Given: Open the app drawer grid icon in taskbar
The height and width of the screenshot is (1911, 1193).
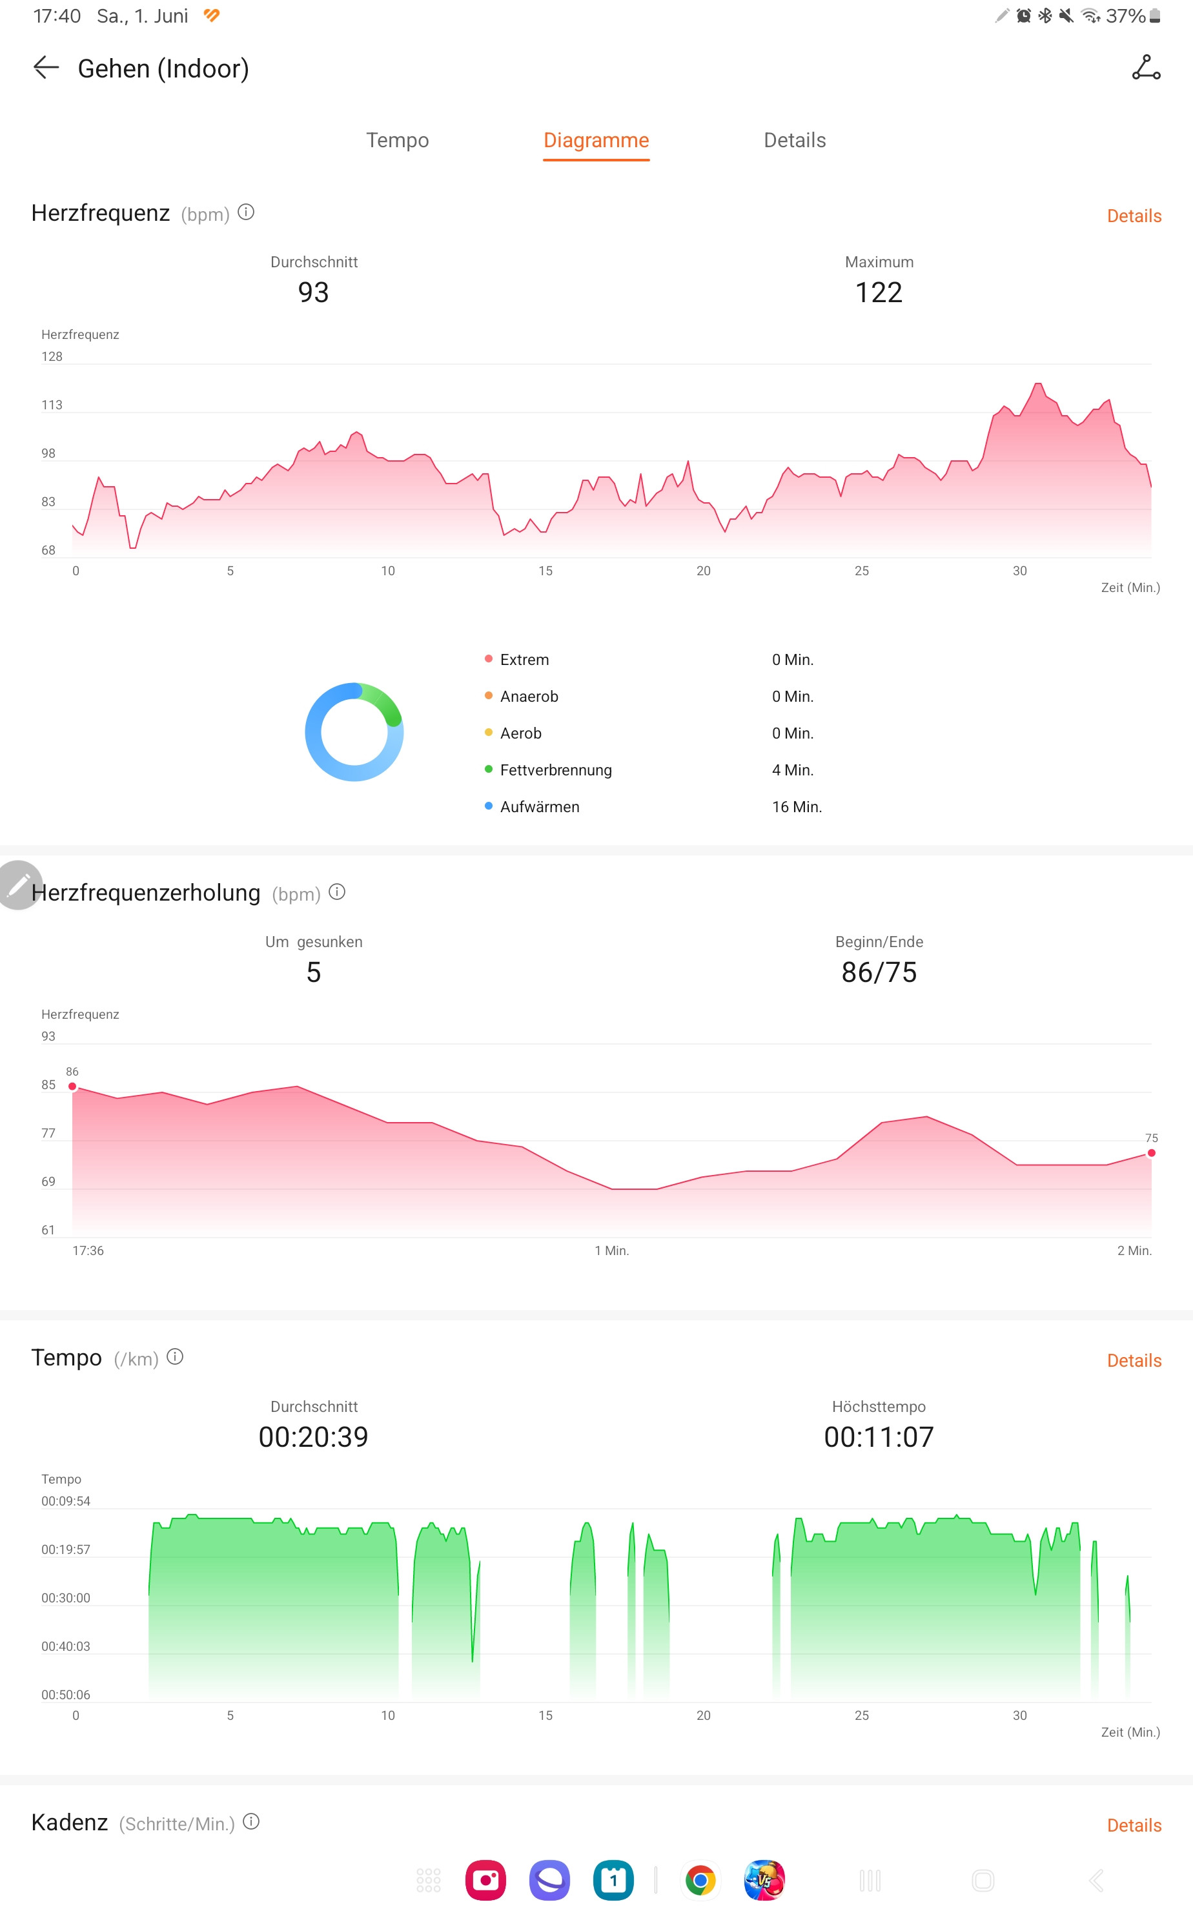Looking at the screenshot, I should (429, 1880).
